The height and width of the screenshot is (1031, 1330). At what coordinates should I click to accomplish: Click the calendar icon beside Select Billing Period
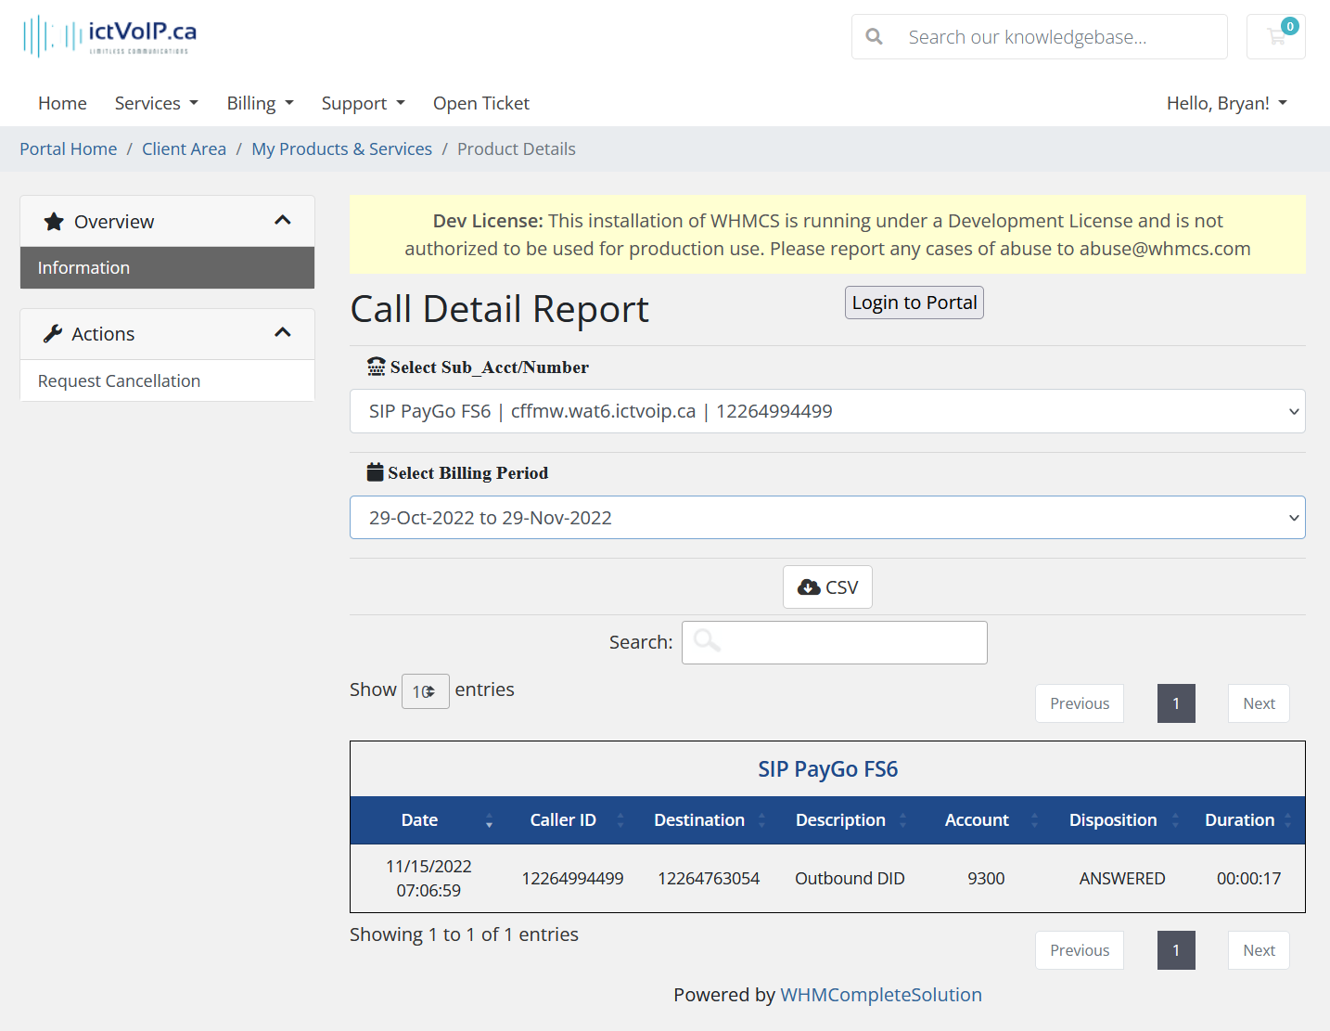coord(375,472)
